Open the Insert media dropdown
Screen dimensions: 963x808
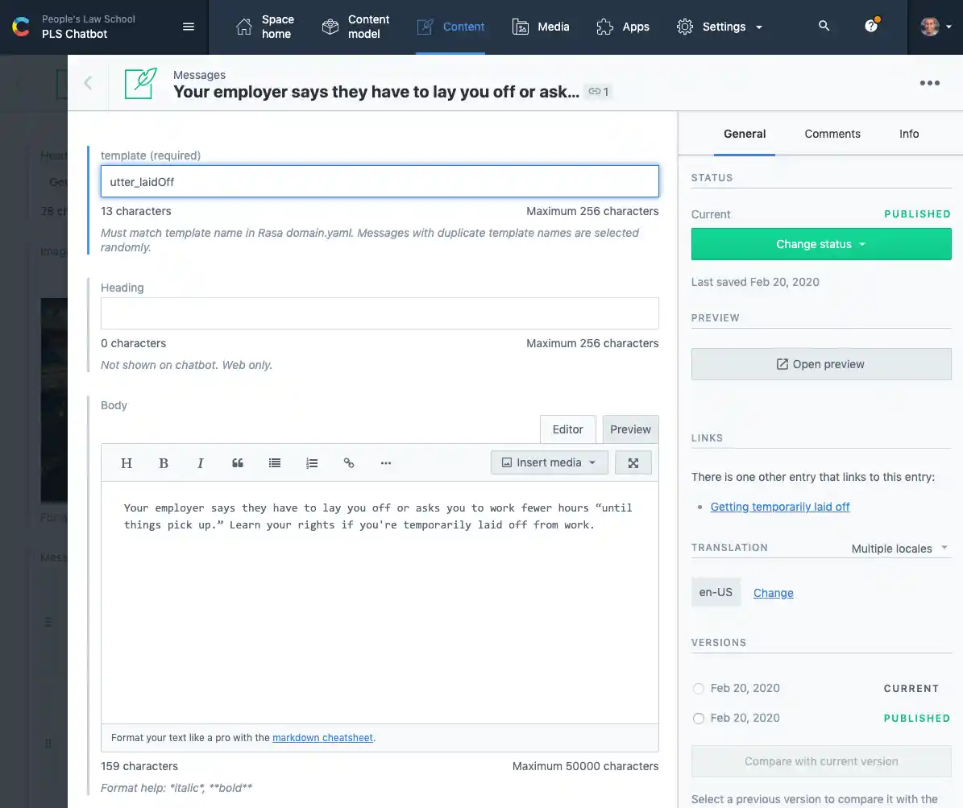pyautogui.click(x=549, y=462)
